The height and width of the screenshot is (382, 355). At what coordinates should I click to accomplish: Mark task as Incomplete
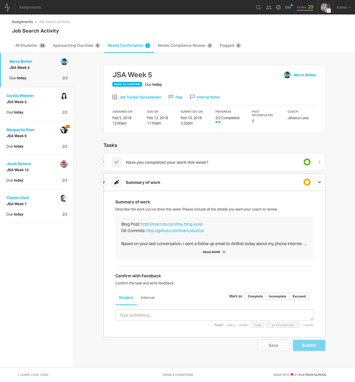277,296
